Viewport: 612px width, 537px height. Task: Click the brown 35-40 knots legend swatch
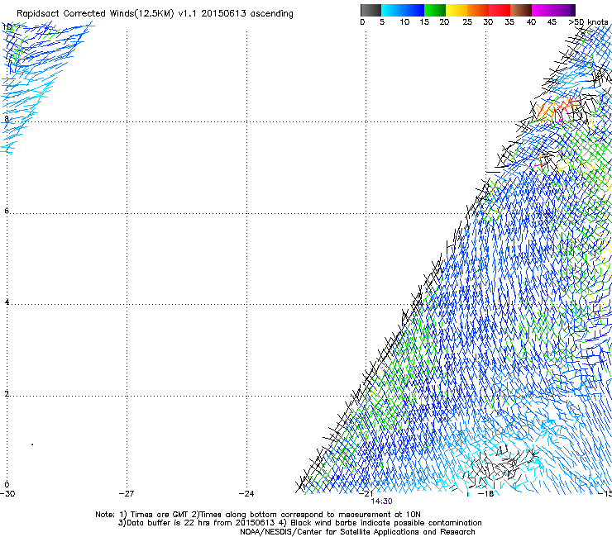point(521,10)
